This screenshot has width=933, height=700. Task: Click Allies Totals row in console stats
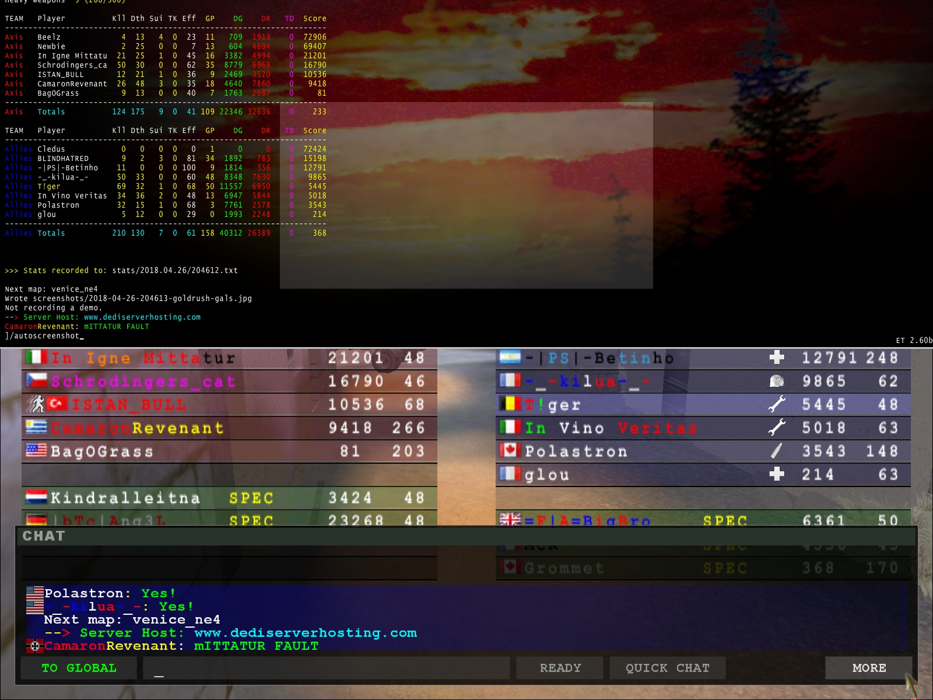[x=166, y=233]
